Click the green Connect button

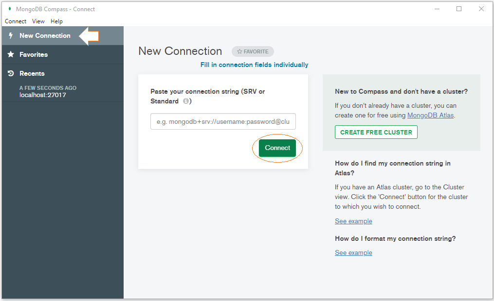point(277,148)
